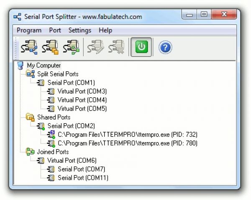This screenshot has width=251, height=200.
Task: Click the Virtual Port (COM3) port icon
Action: pyautogui.click(x=51, y=91)
